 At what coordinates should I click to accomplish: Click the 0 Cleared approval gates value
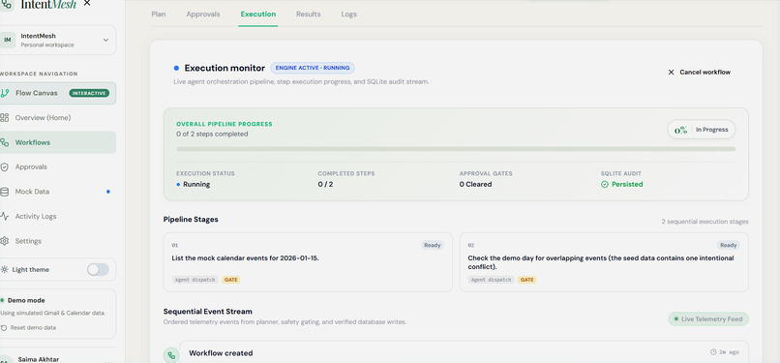click(475, 184)
